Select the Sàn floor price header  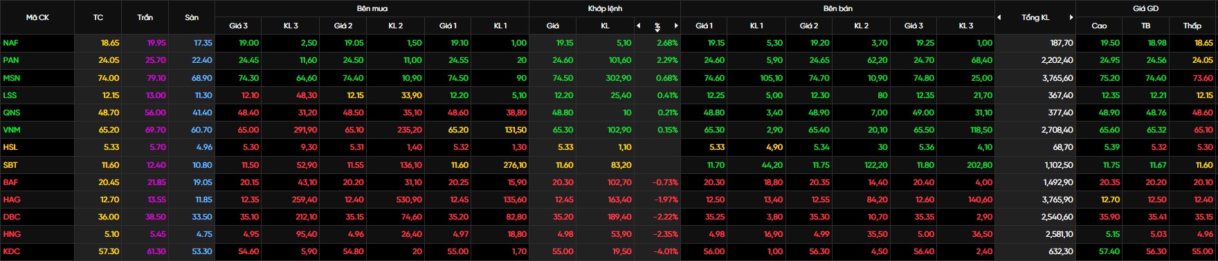pos(192,17)
